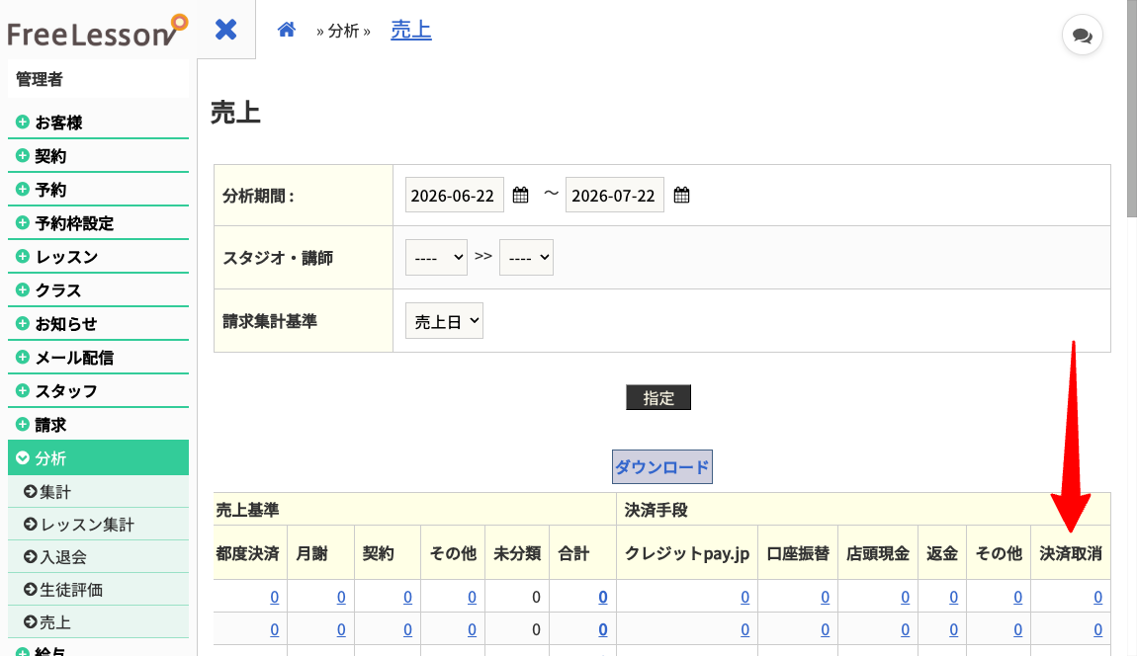Collapse 分析 section chevron icon
This screenshot has width=1137, height=656.
click(23, 458)
